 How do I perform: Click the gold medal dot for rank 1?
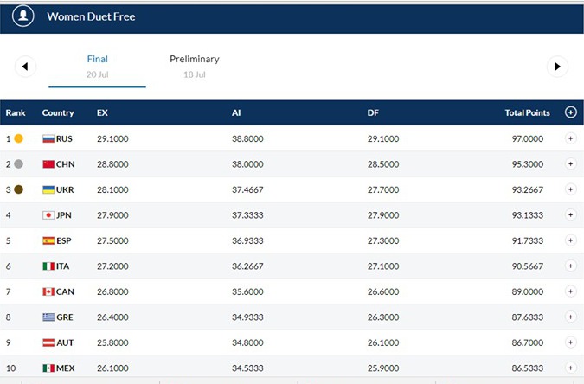tap(19, 138)
